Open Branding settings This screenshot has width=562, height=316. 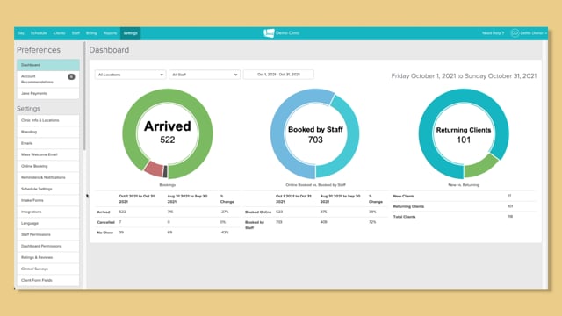point(48,132)
